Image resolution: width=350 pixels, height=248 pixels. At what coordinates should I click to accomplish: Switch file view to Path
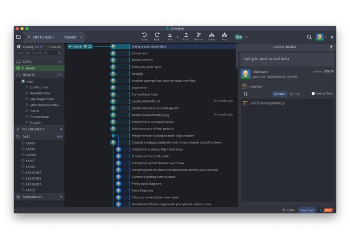tap(279, 94)
